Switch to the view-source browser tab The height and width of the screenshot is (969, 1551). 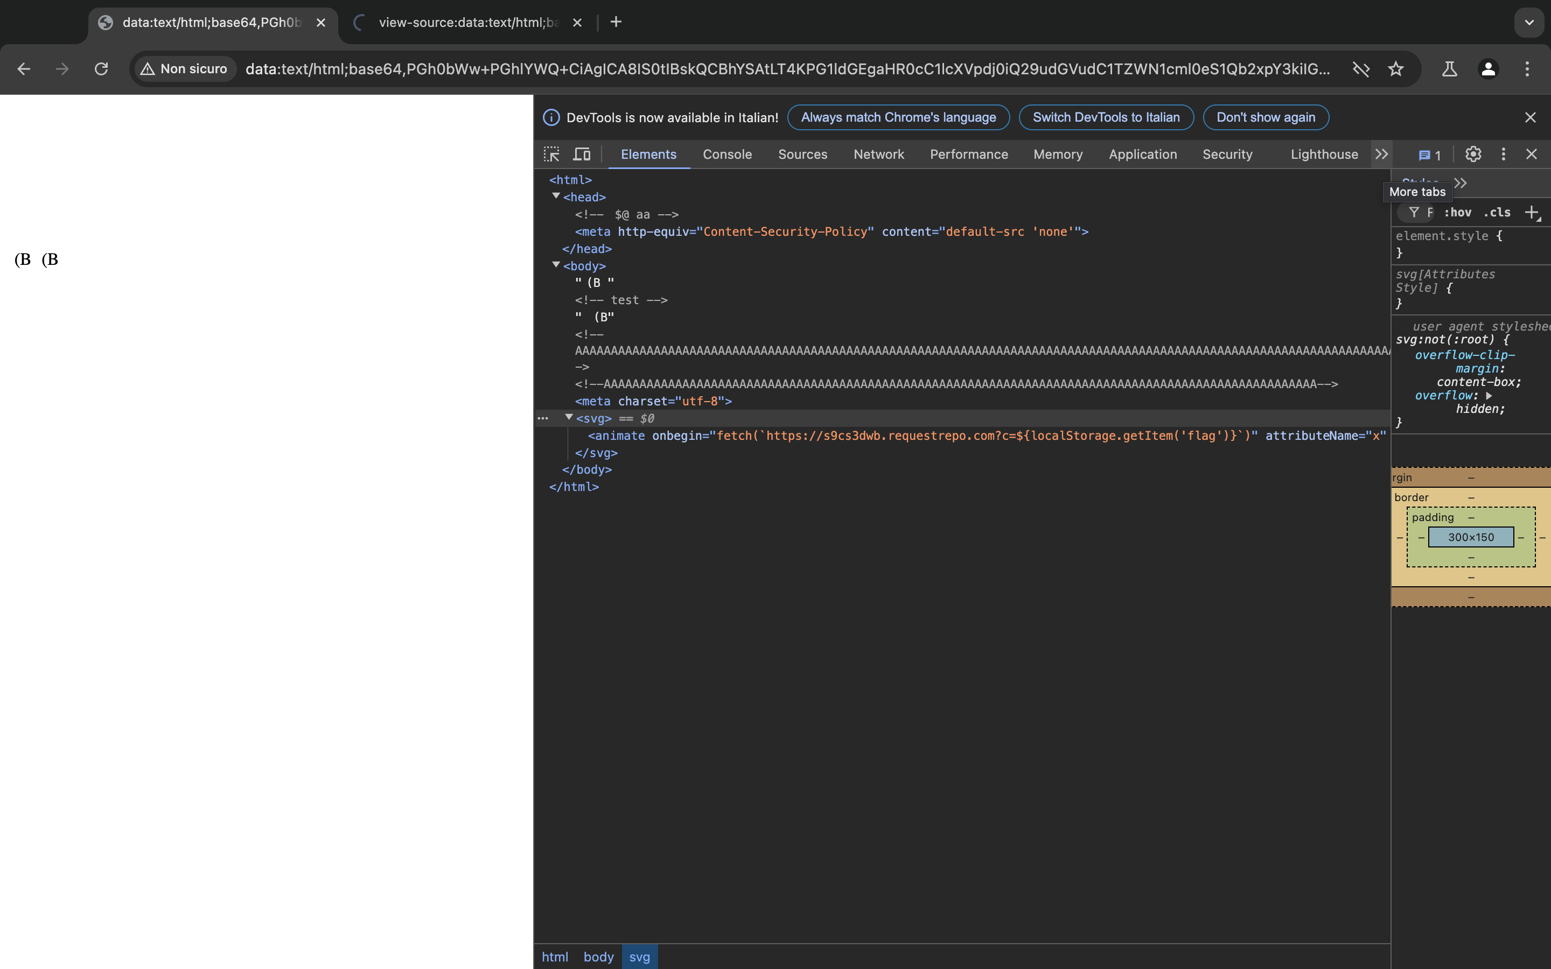point(468,23)
